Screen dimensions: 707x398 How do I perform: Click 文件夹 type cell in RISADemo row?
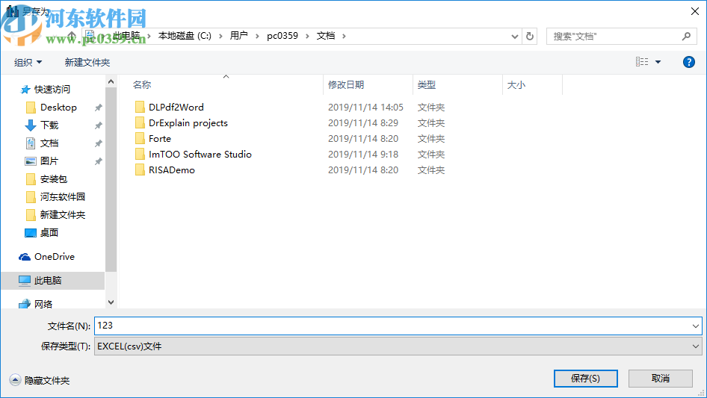[x=431, y=170]
